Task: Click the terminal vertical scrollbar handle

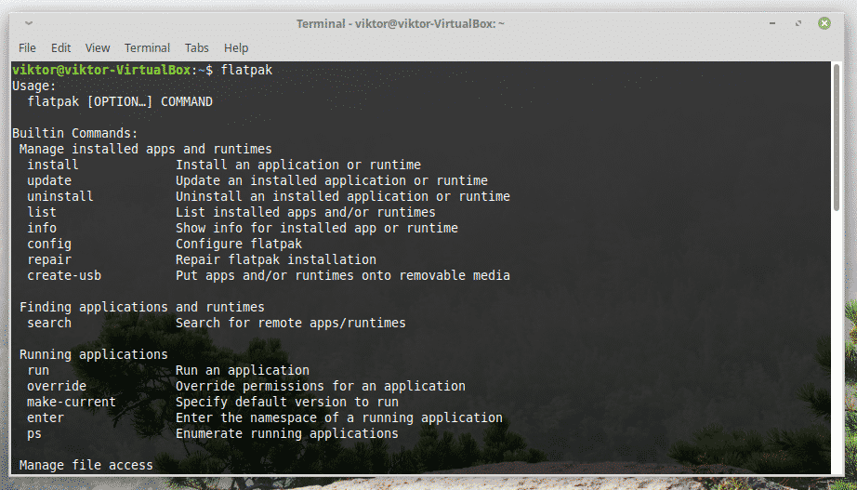Action: [x=836, y=138]
